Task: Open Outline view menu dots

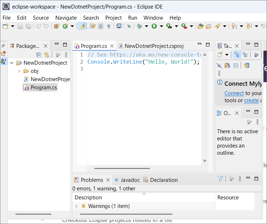Action: pos(257,122)
